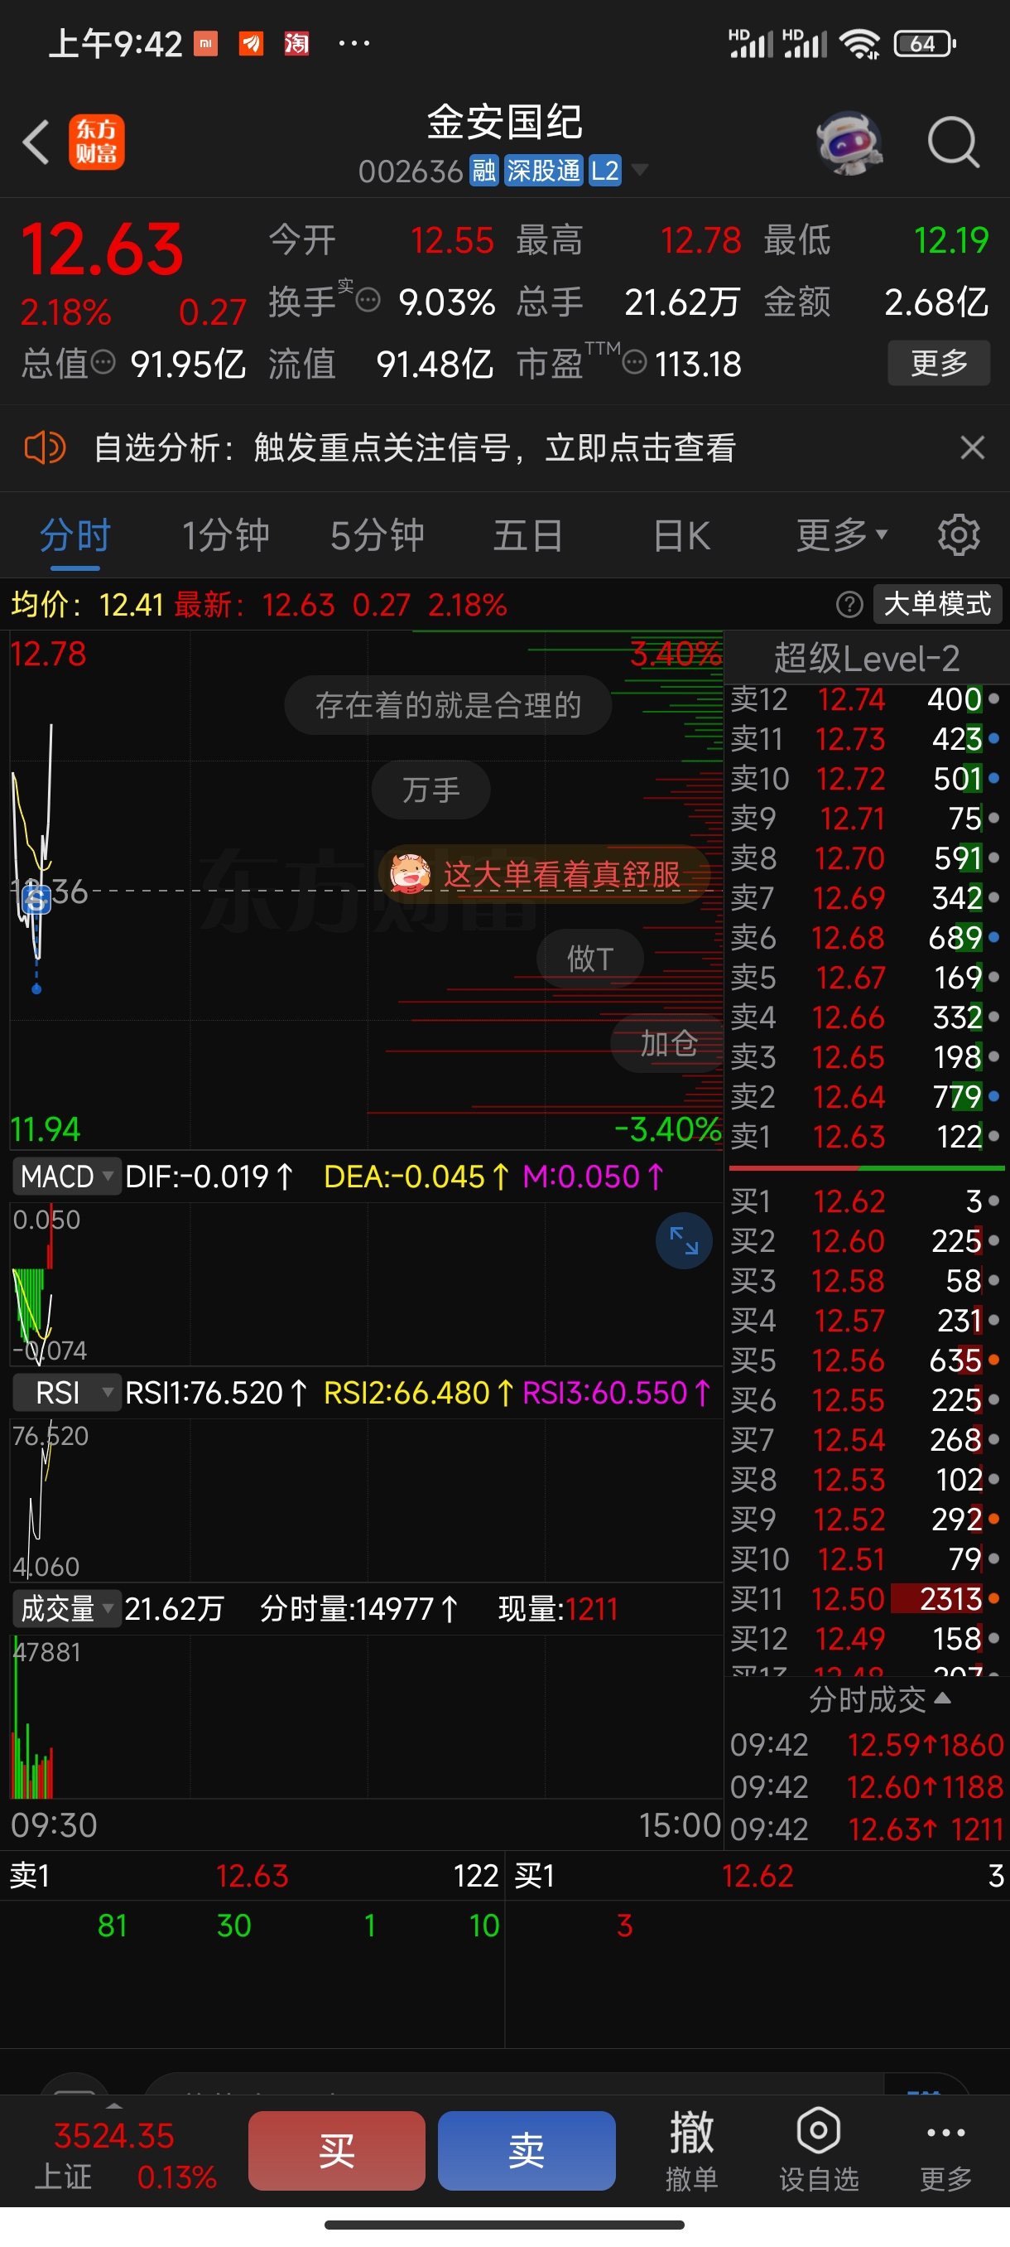Viewport: 1010px width, 2247px height.
Task: Tap the L2 level badge
Action: point(605,171)
